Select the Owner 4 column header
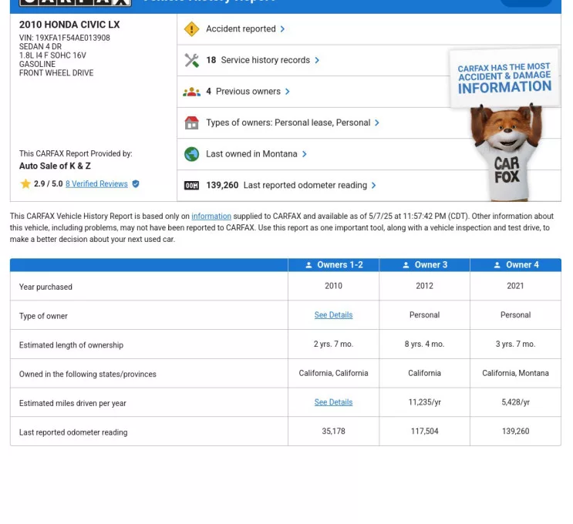This screenshot has width=573, height=524. pos(515,265)
